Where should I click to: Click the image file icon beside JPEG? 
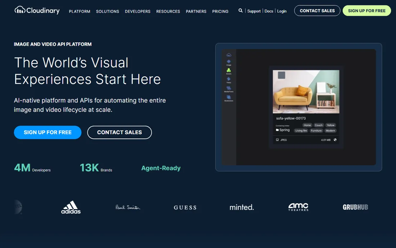[x=277, y=140]
